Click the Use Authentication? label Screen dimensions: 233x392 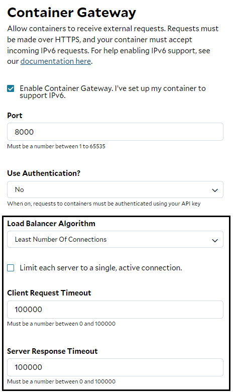click(44, 173)
